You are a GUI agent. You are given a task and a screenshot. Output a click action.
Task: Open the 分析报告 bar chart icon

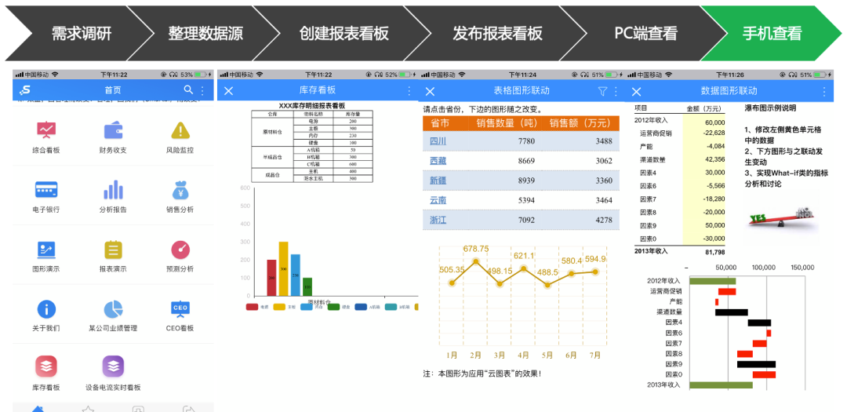[x=114, y=190]
